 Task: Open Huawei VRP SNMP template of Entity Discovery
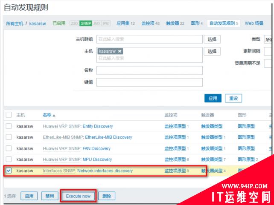point(62,126)
